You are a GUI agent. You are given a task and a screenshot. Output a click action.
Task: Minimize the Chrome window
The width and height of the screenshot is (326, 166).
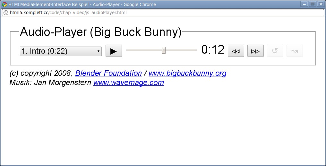coord(304,4)
